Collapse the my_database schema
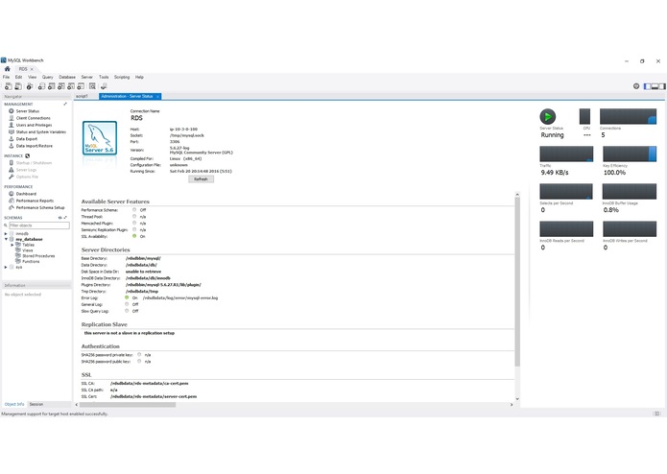This screenshot has width=667, height=474. [6, 239]
